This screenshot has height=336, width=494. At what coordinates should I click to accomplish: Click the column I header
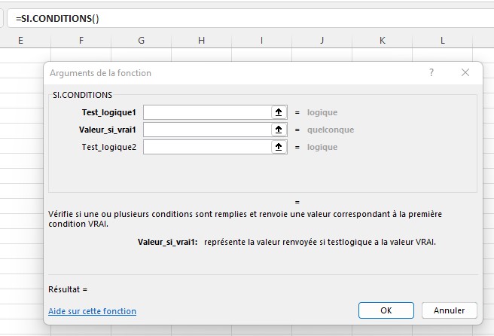pyautogui.click(x=261, y=40)
